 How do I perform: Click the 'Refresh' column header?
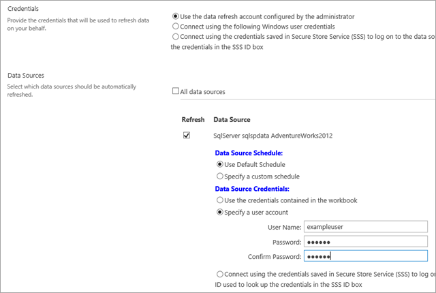(193, 119)
